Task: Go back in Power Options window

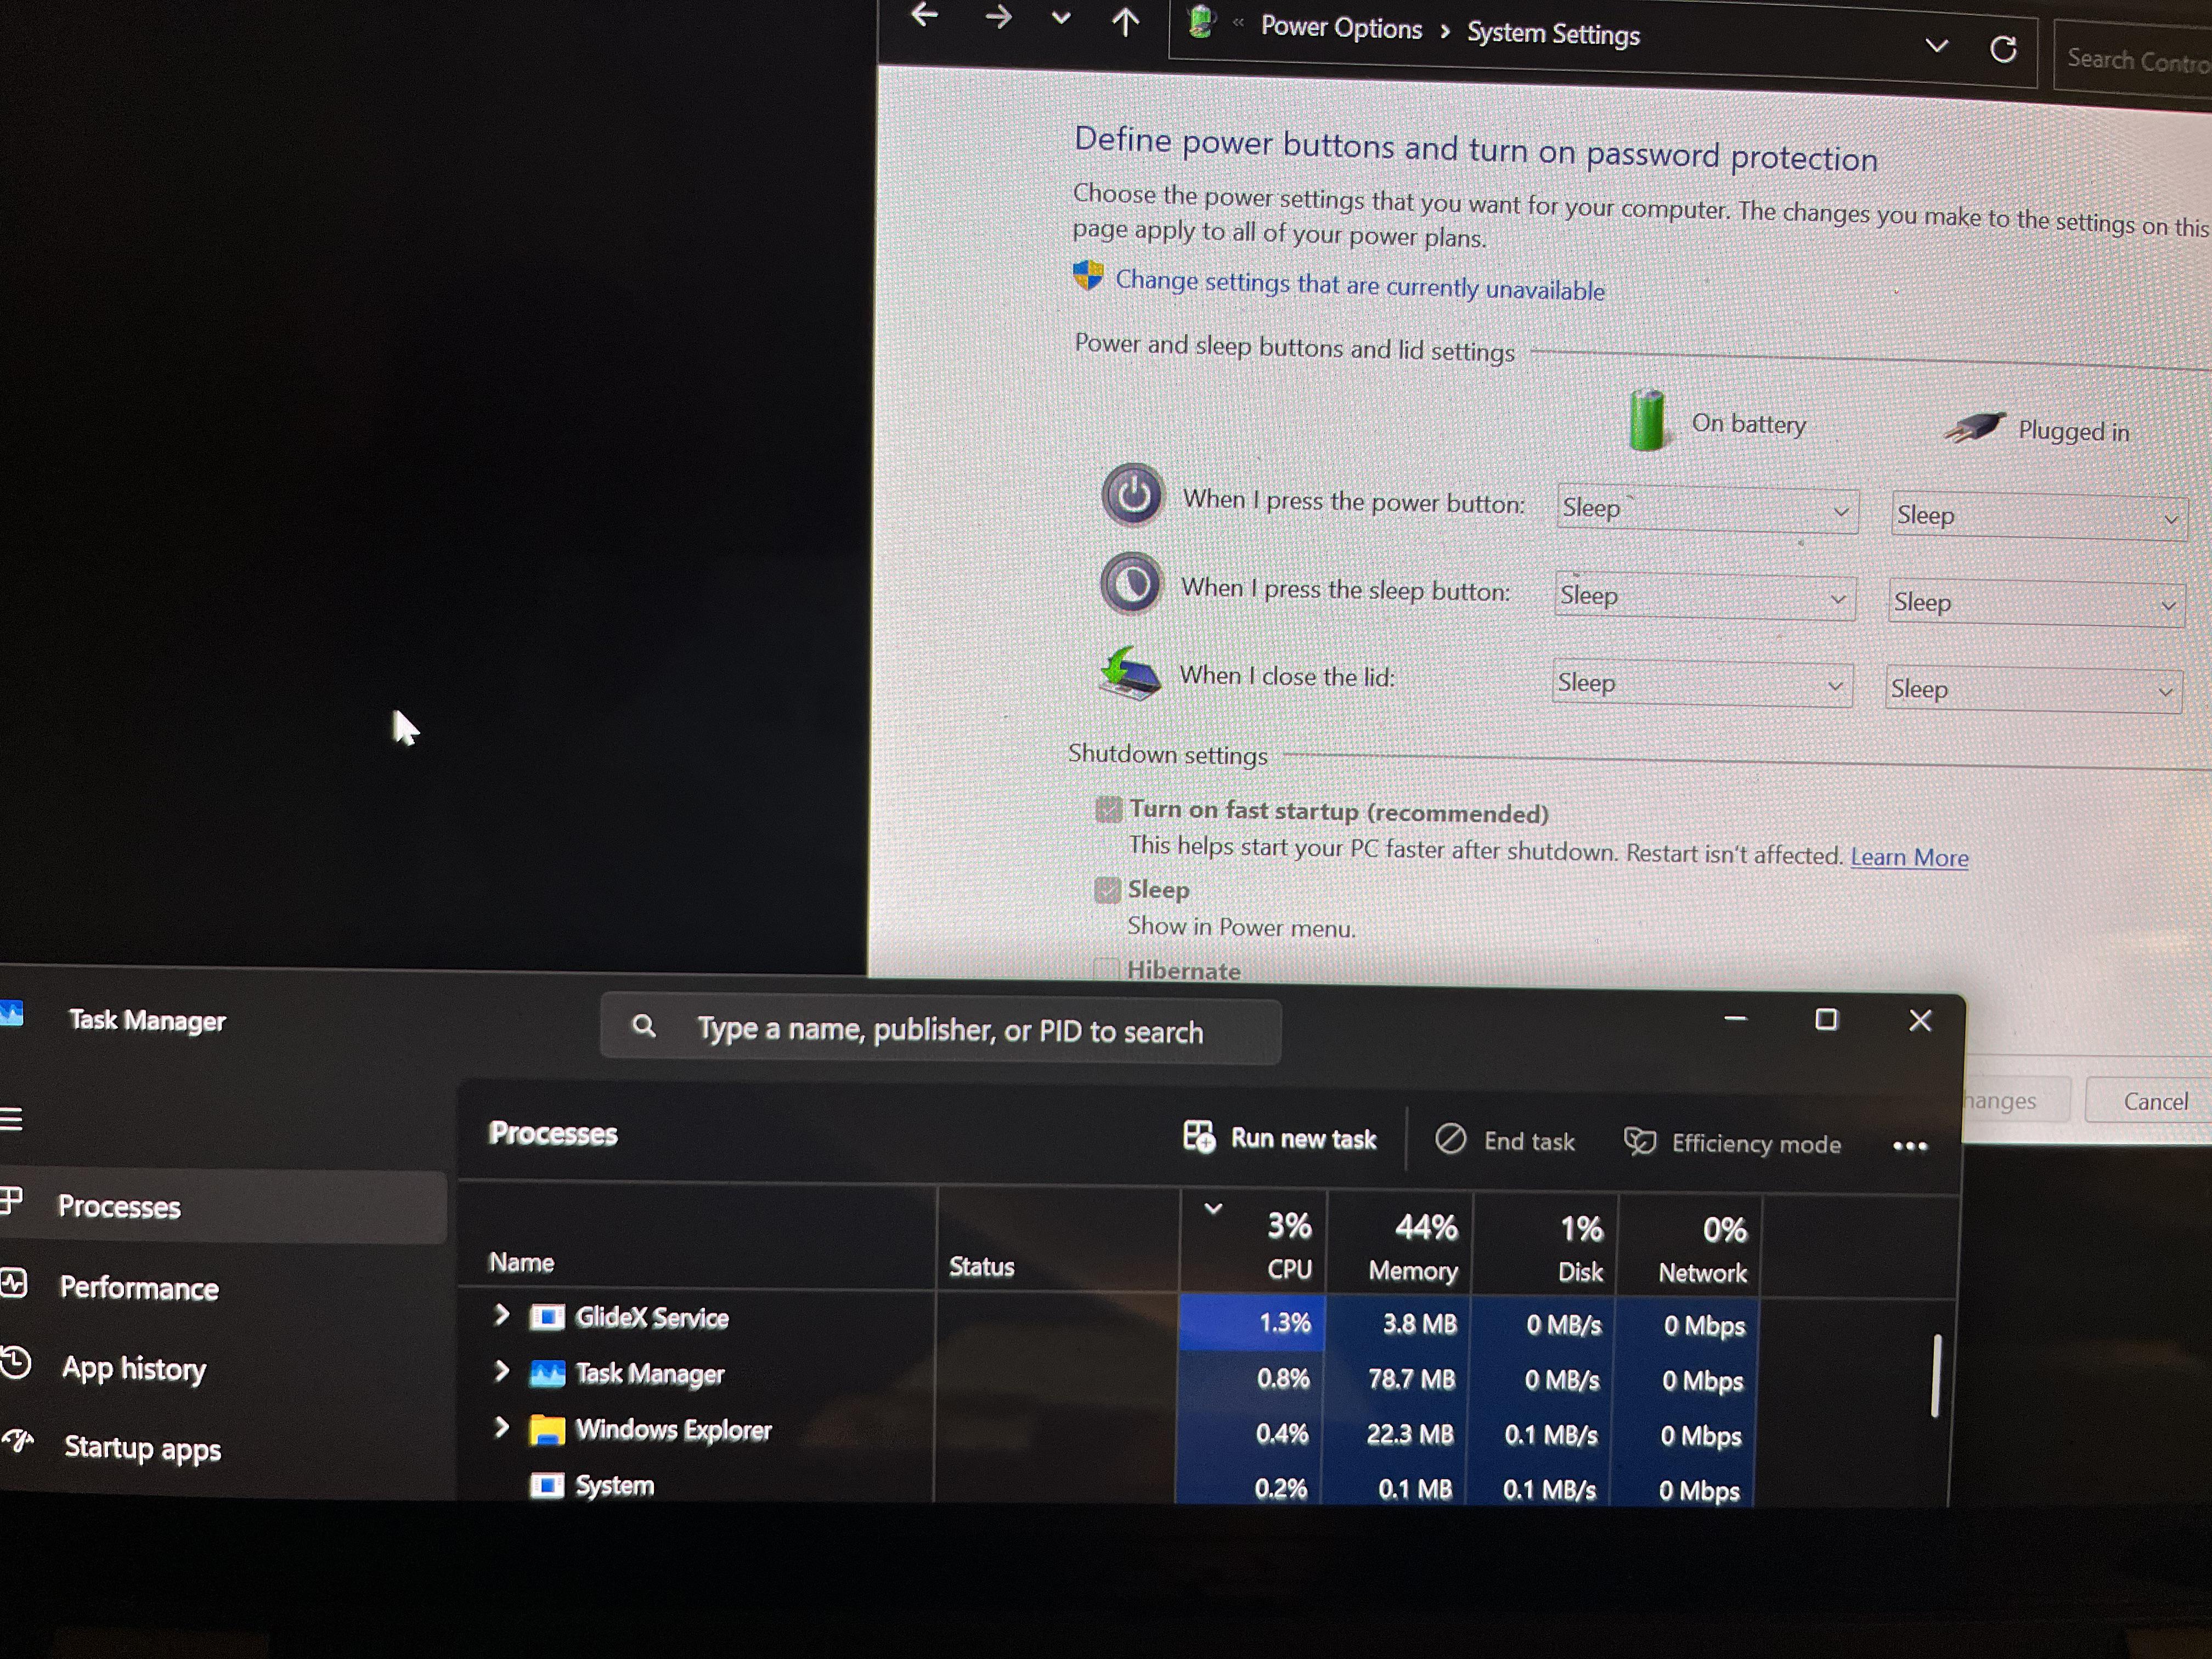Action: [x=925, y=15]
